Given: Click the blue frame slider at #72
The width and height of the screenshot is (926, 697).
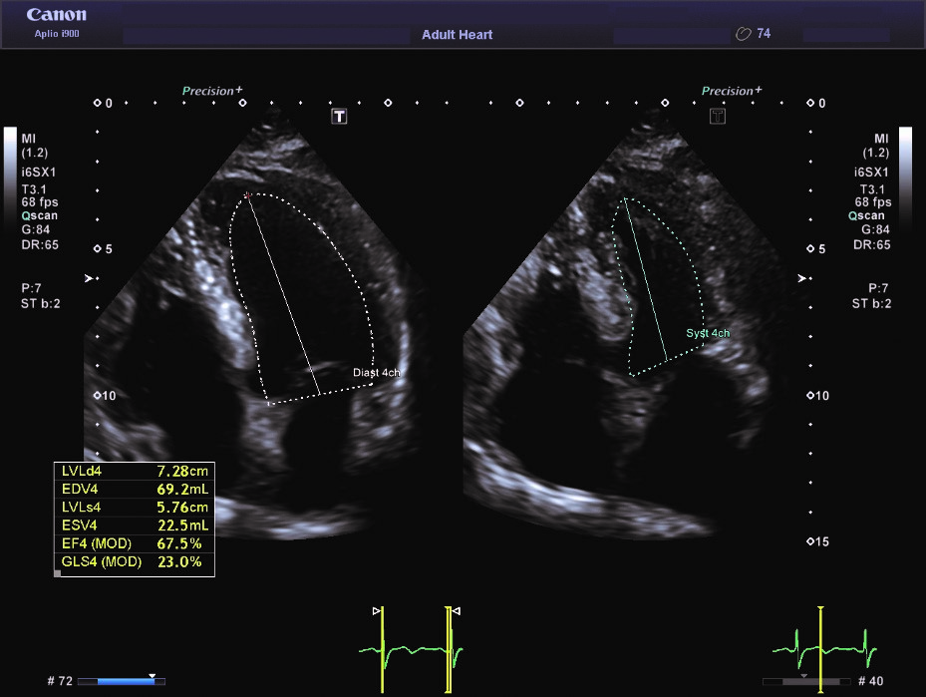Looking at the screenshot, I should [118, 681].
